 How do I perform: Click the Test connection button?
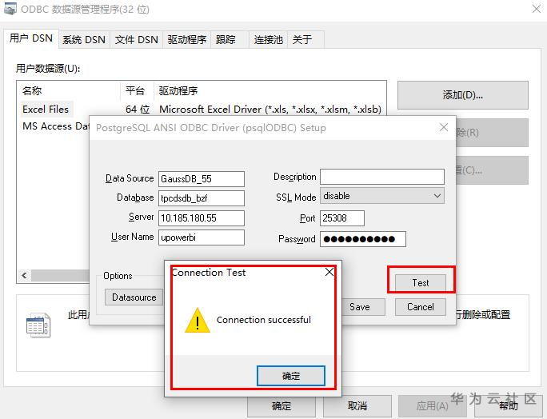tap(421, 282)
